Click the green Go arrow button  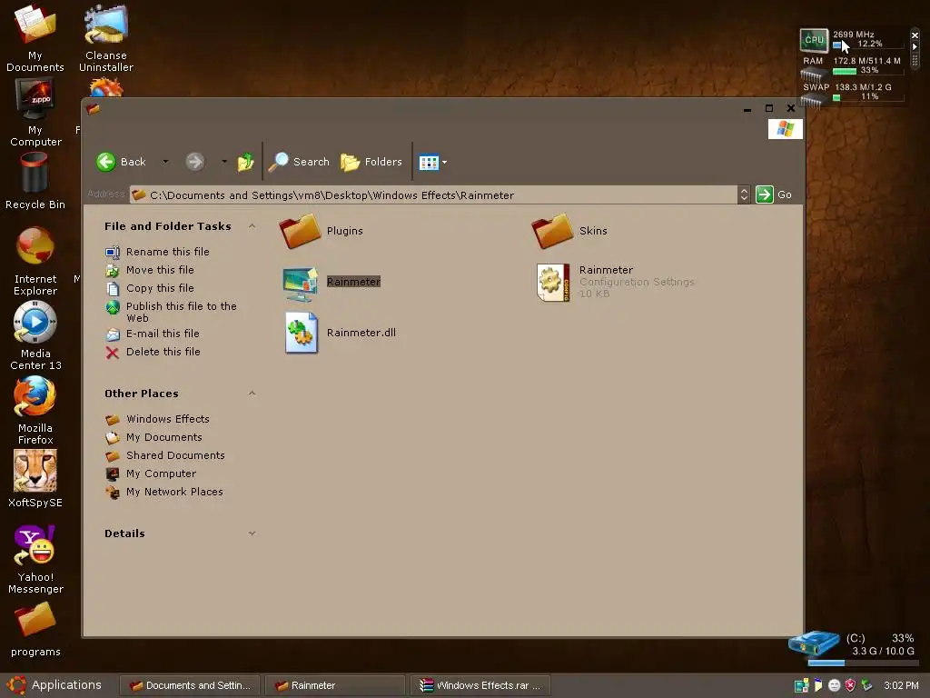click(765, 194)
